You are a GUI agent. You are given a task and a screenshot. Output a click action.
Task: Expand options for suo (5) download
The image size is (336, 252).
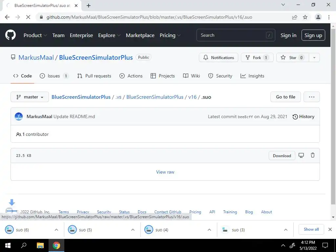(x=133, y=230)
